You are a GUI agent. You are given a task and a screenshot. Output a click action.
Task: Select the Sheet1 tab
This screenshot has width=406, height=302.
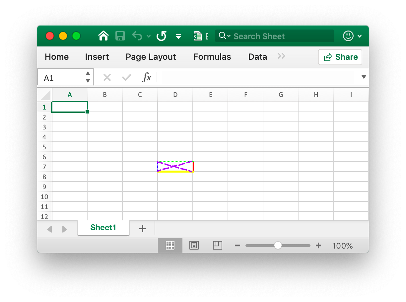pyautogui.click(x=103, y=228)
